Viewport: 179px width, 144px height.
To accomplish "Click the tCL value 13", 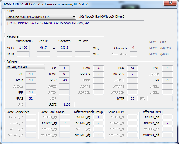I will click(x=31, y=74).
